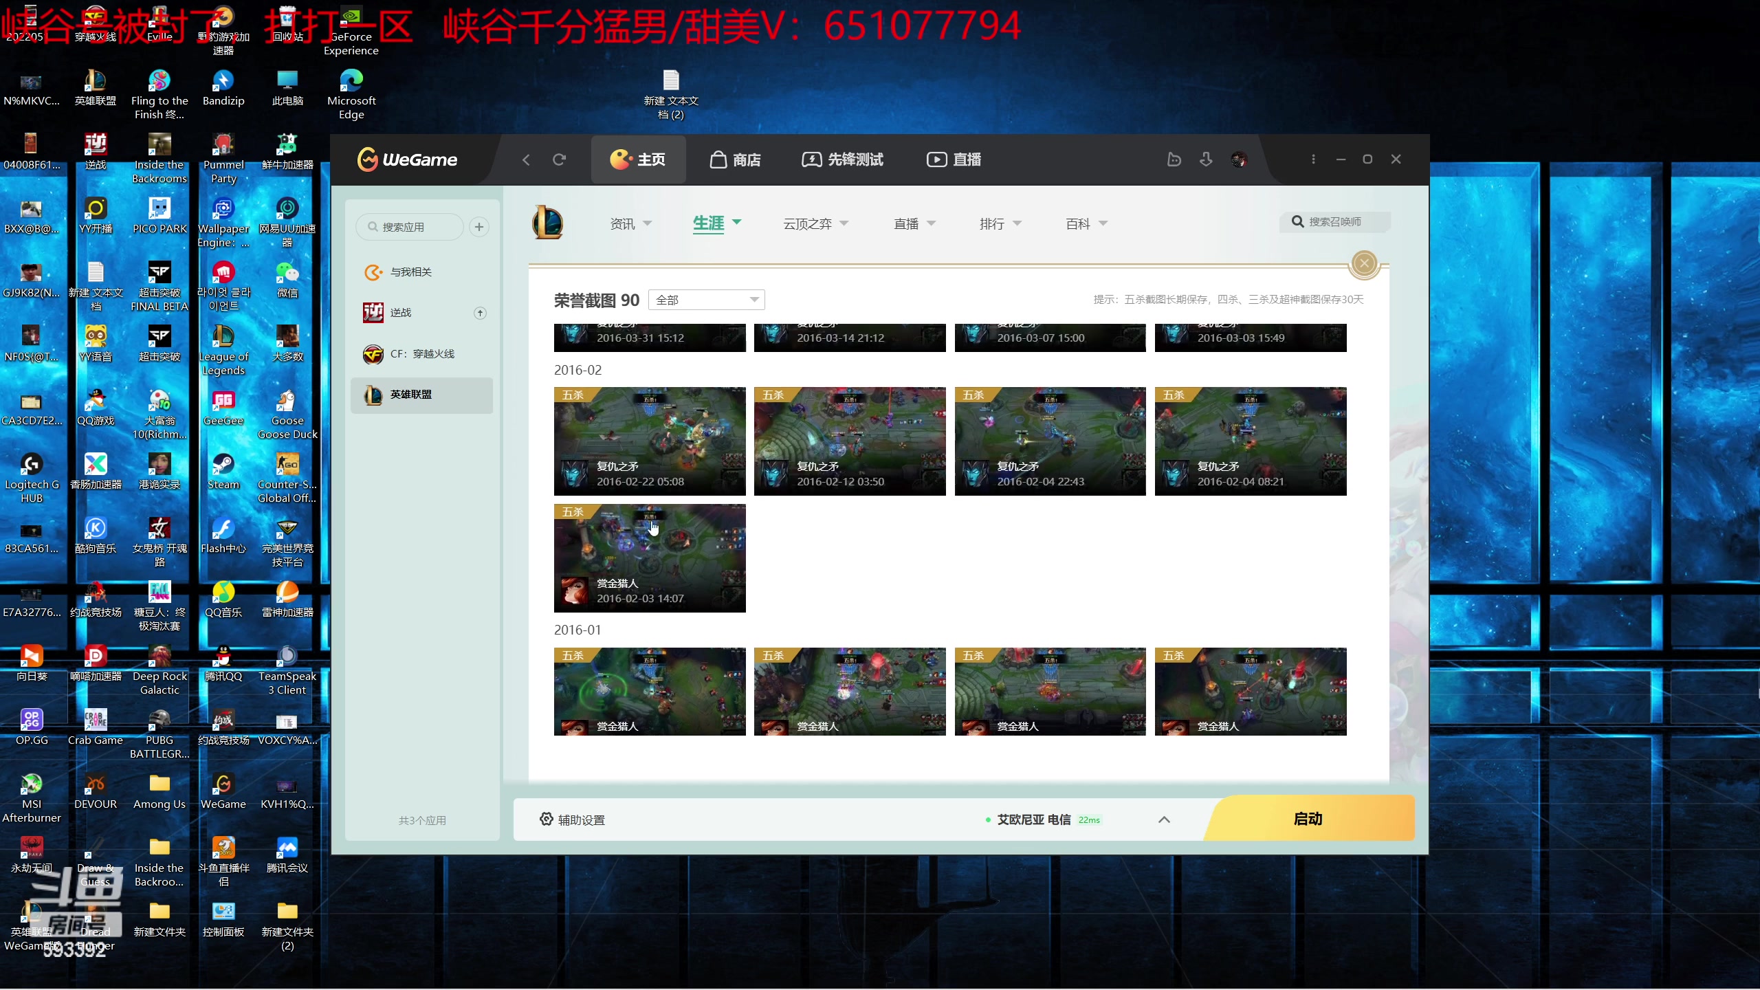Image resolution: width=1760 pixels, height=990 pixels.
Task: Open 赏金猎人 screenshot 2016-02-03 14:07
Action: [650, 558]
